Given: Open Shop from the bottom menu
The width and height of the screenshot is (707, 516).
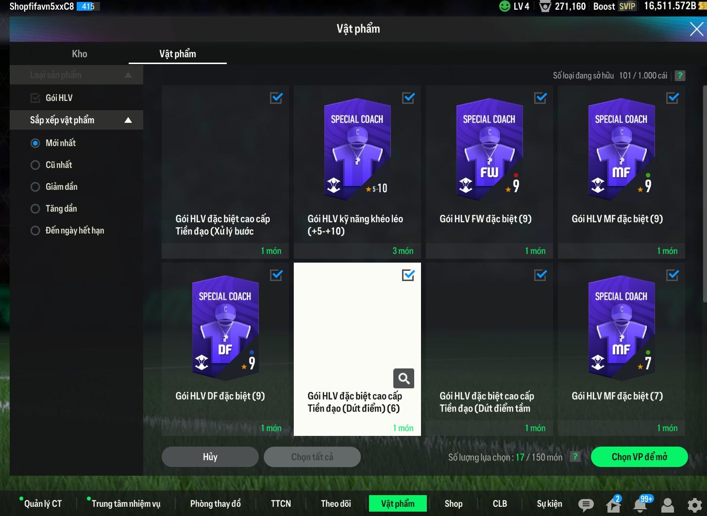Looking at the screenshot, I should (453, 504).
